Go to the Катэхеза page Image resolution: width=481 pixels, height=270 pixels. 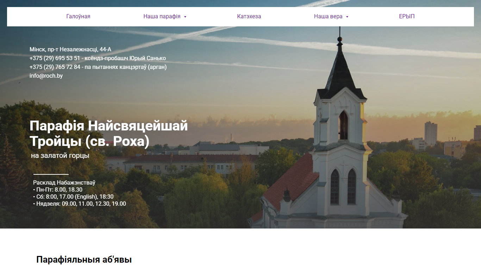[x=249, y=17]
